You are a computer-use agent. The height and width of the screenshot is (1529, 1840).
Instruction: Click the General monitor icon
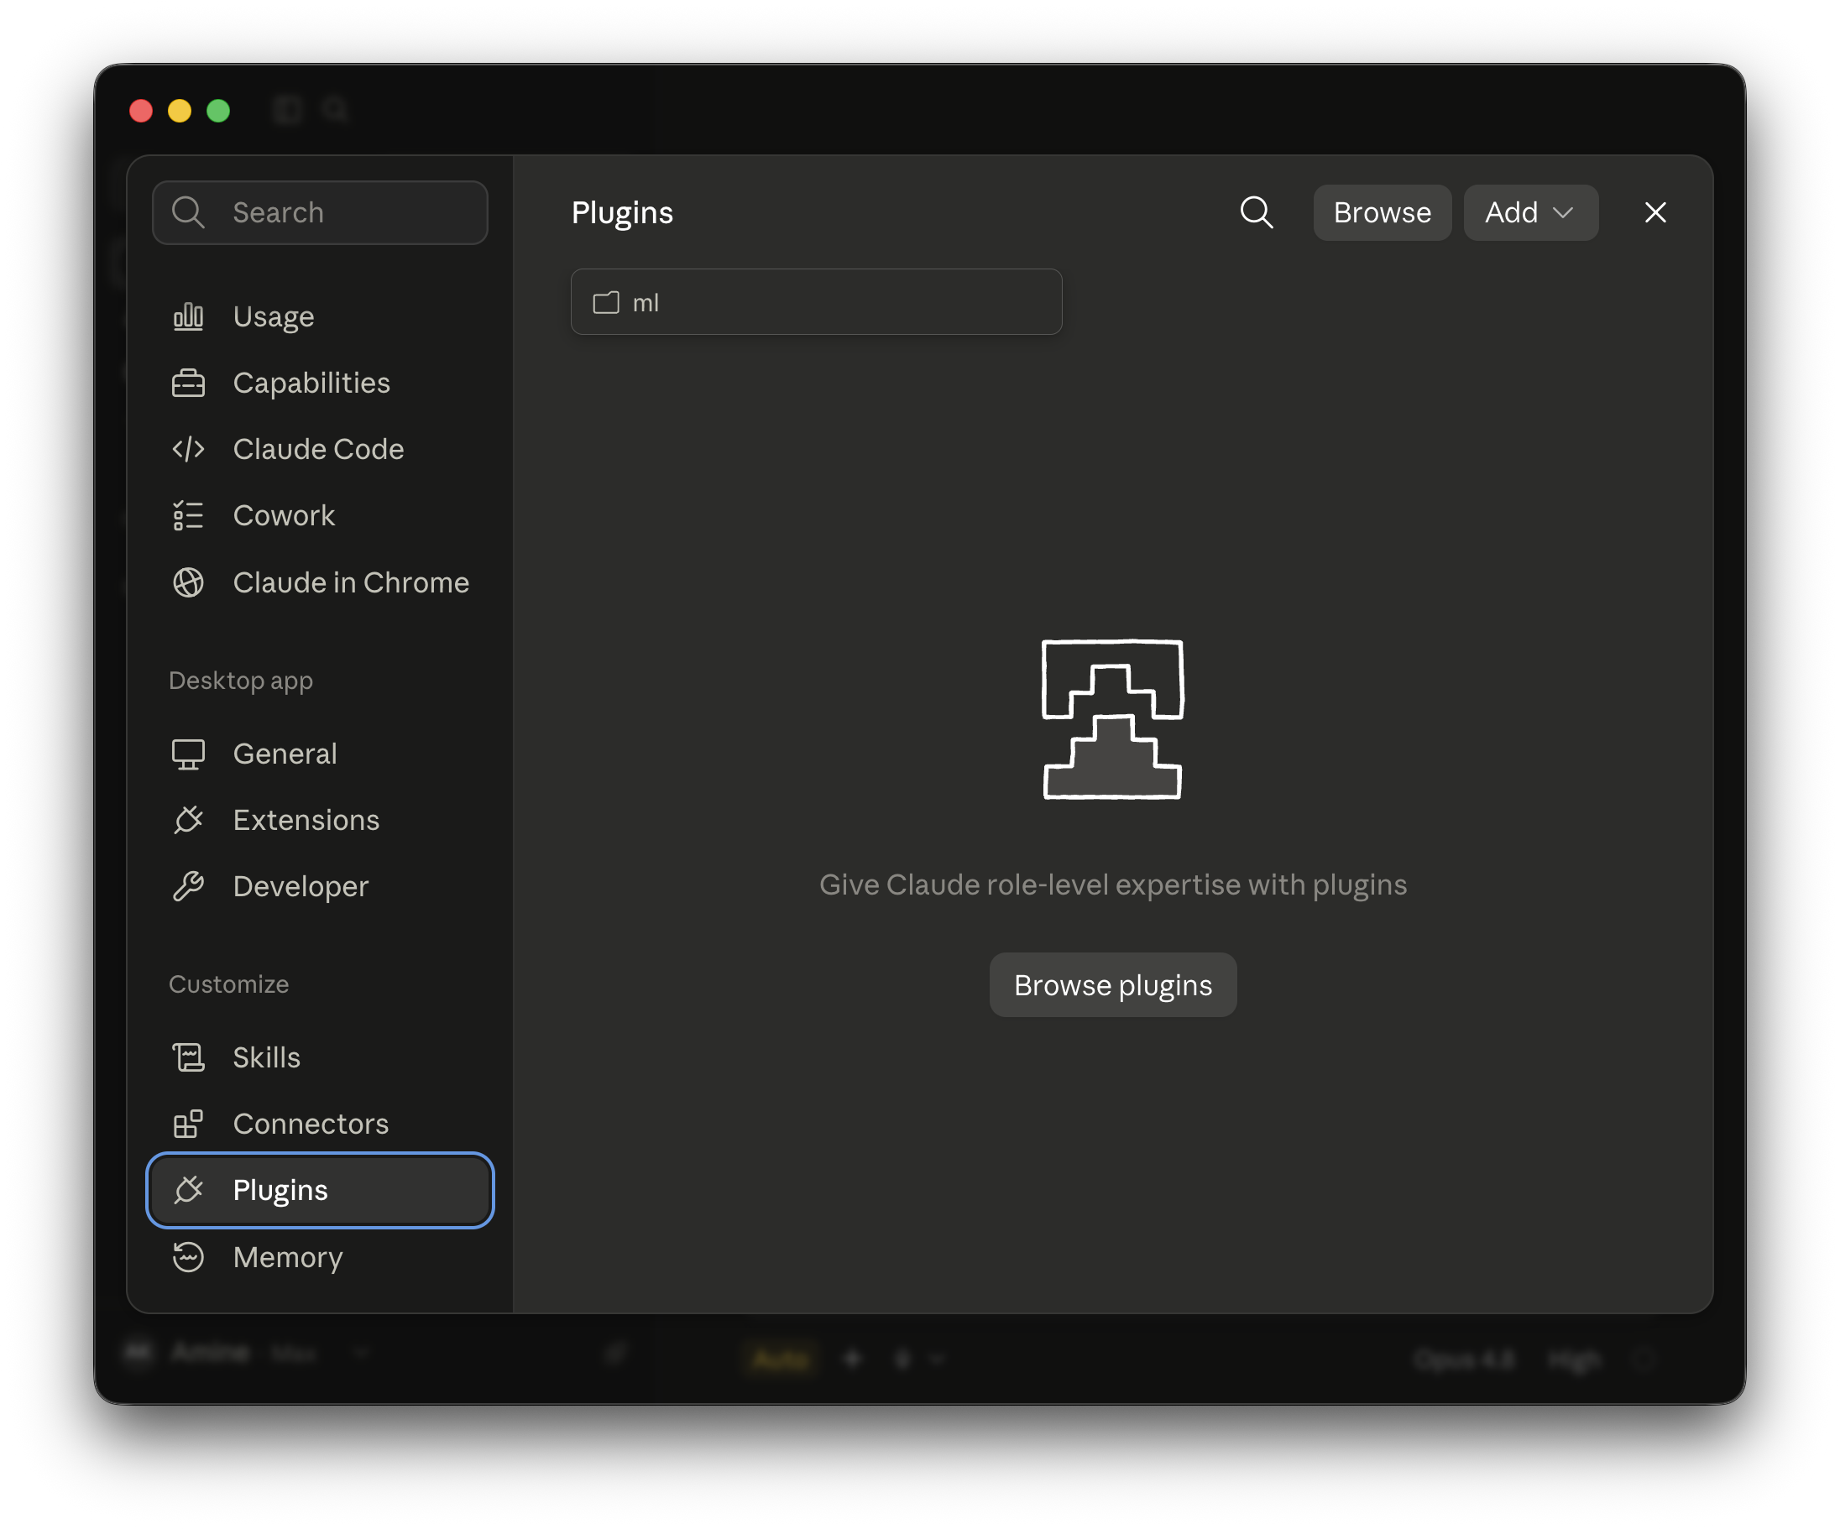point(188,754)
